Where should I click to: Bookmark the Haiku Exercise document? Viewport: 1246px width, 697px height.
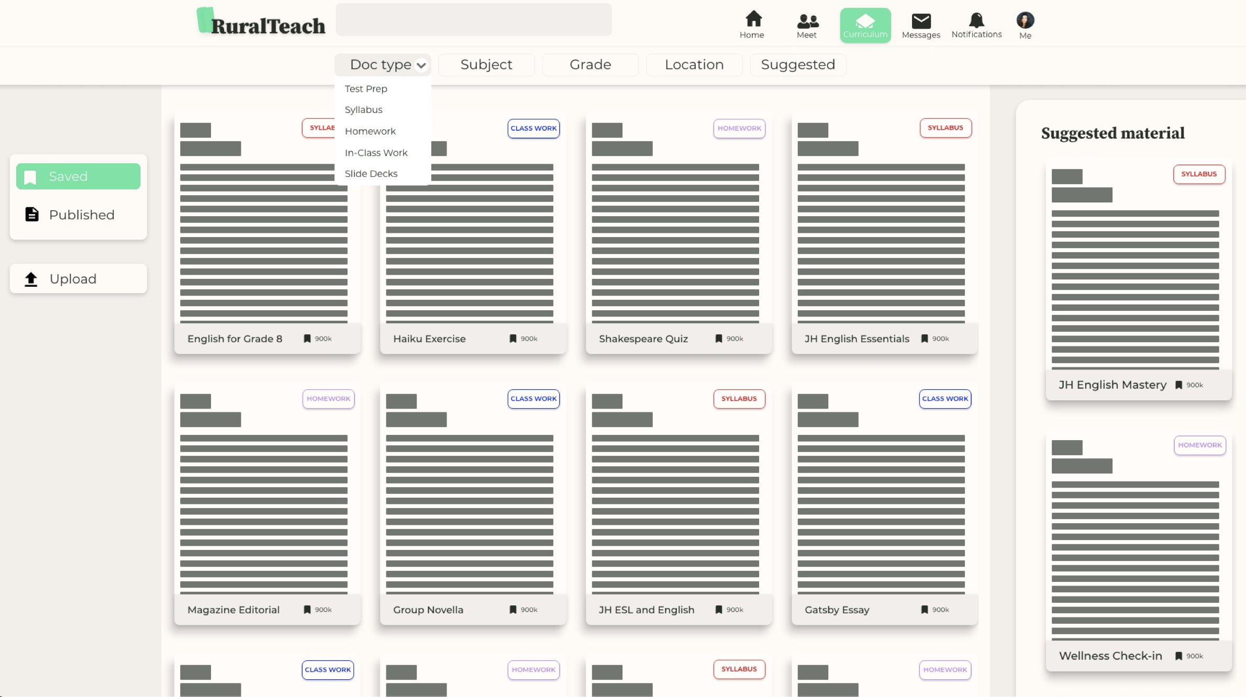513,339
